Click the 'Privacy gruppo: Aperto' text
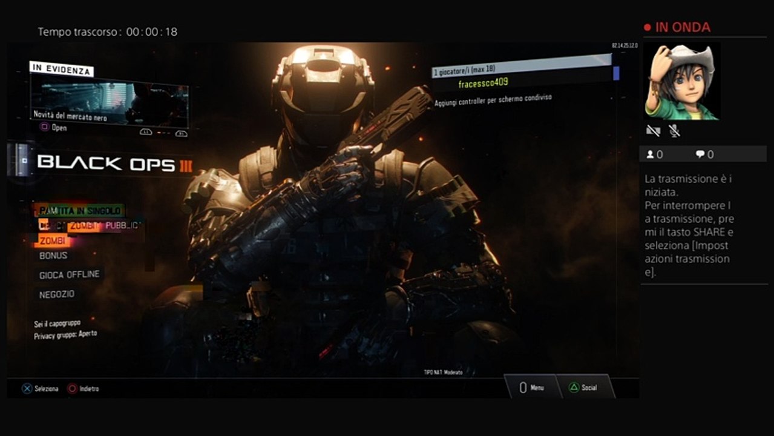Screen dimensions: 774x436 (x=65, y=334)
